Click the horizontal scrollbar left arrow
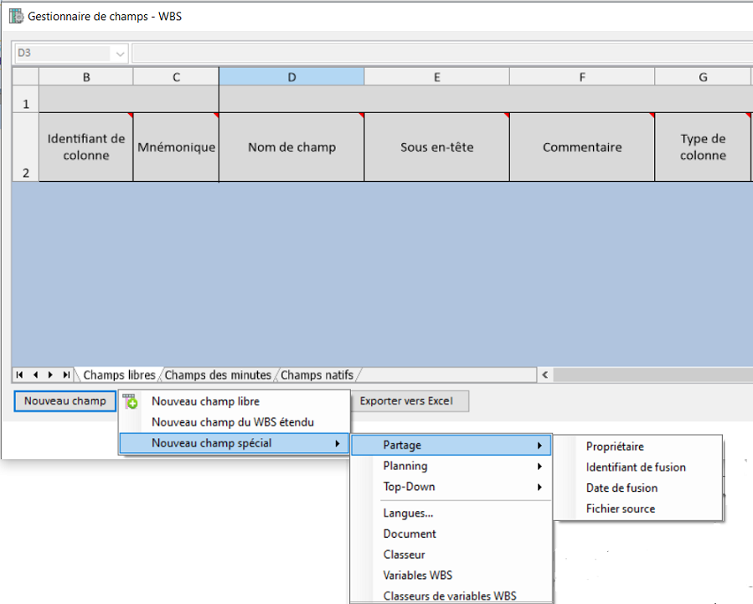This screenshot has width=753, height=604. [x=545, y=375]
